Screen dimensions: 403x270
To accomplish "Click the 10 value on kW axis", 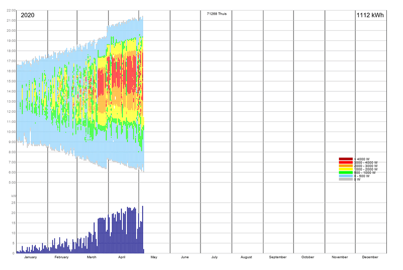I will click(14, 233).
